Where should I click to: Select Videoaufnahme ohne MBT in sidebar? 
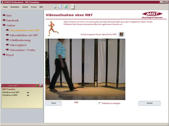[23, 30]
